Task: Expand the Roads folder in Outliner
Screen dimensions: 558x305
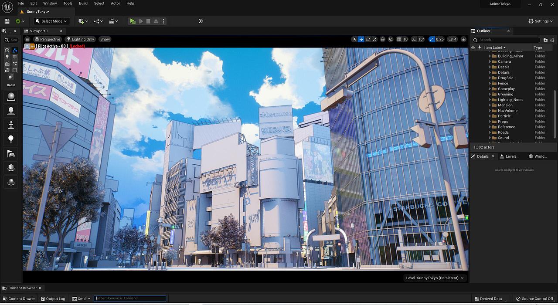Action: pyautogui.click(x=490, y=132)
